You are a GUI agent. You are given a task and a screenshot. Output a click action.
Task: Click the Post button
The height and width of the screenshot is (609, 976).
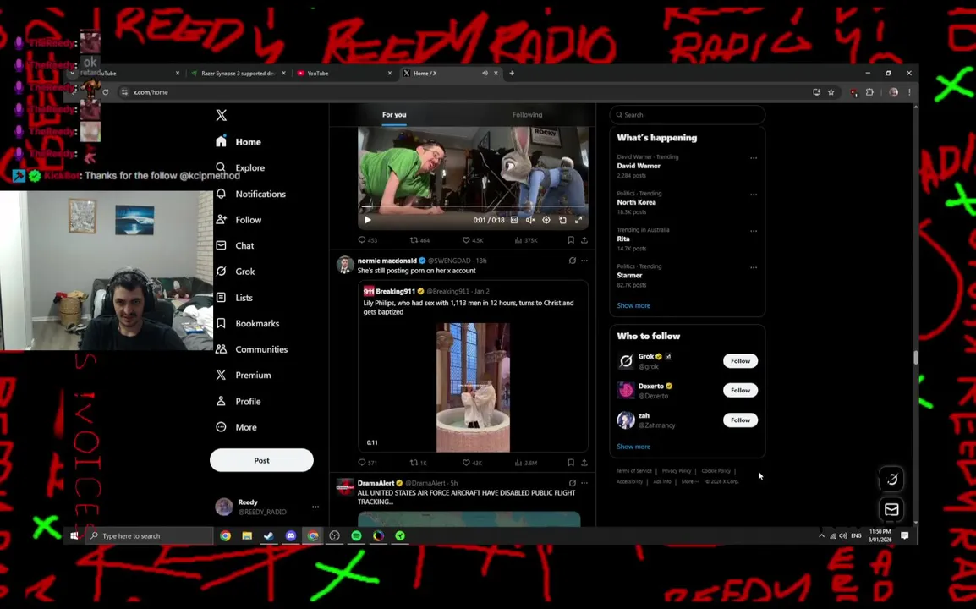pyautogui.click(x=261, y=460)
